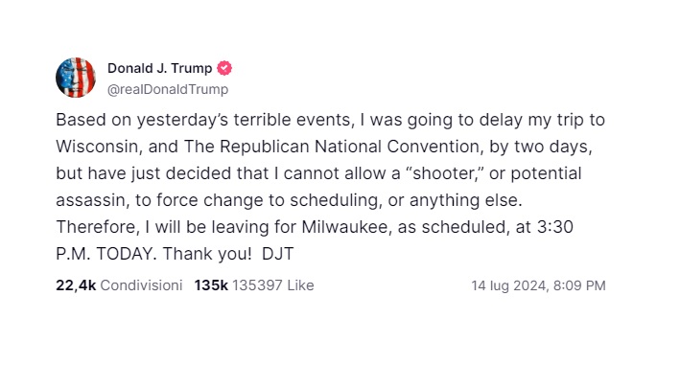Viewport: 680px width, 387px height.
Task: Open the Donald J. Trump display name
Action: pos(159,68)
